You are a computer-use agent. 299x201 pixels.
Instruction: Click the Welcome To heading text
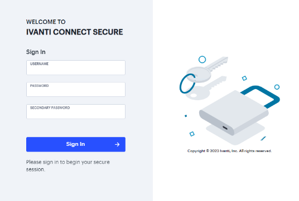pos(46,22)
